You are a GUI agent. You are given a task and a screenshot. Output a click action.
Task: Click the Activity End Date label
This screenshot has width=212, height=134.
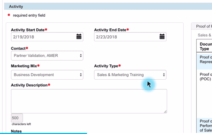click(110, 30)
